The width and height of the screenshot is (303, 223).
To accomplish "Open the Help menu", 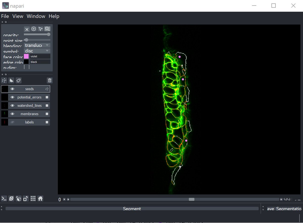I will tap(54, 16).
